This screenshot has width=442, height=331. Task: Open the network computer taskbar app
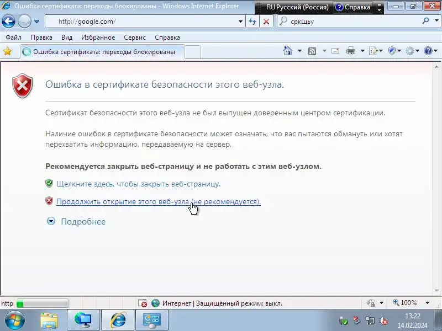(83, 321)
